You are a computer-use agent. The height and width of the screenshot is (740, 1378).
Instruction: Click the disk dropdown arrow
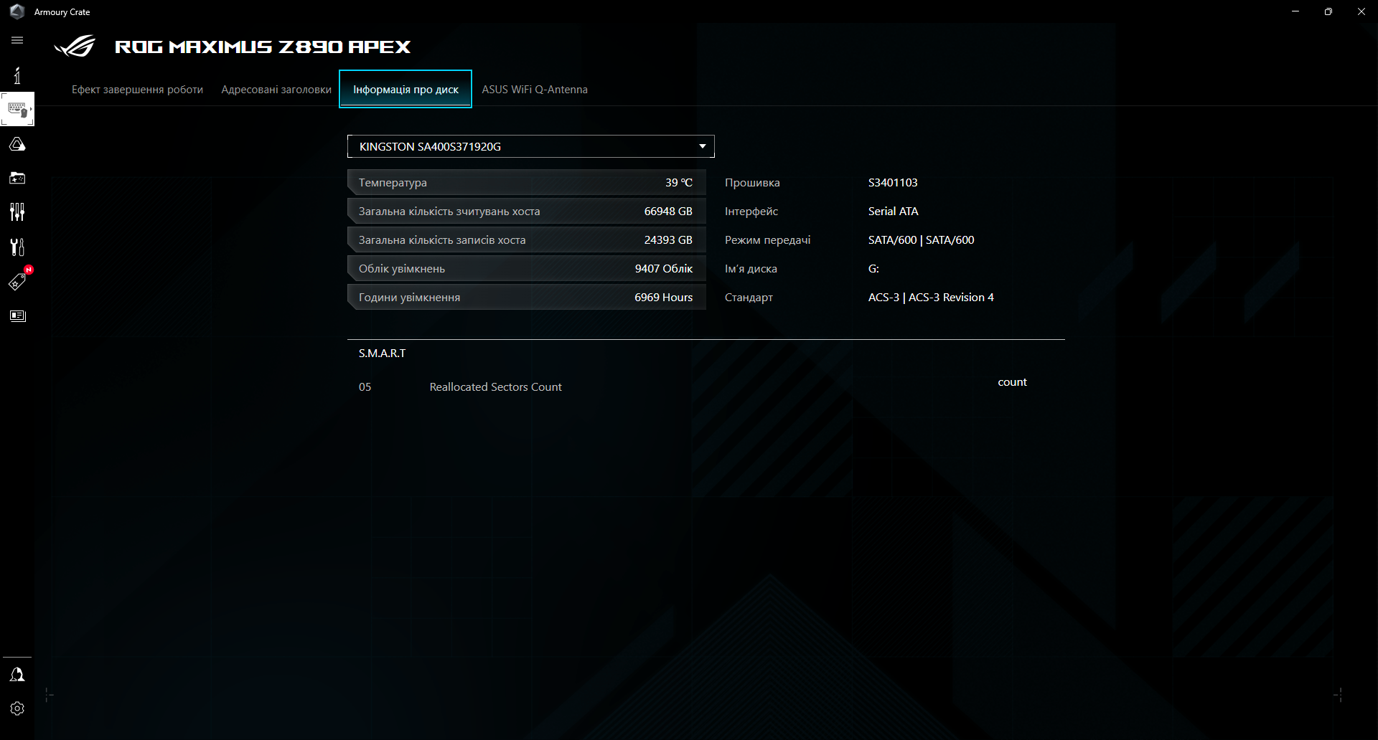tap(703, 146)
